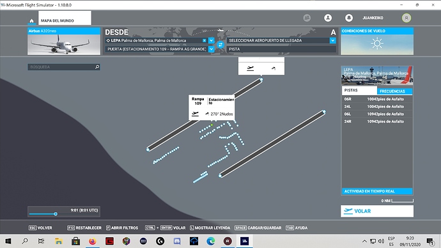Expand the departure airport dropdown
The height and width of the screenshot is (248, 441).
211,40
